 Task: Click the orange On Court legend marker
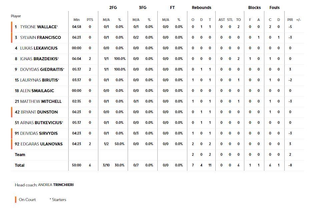[16, 200]
